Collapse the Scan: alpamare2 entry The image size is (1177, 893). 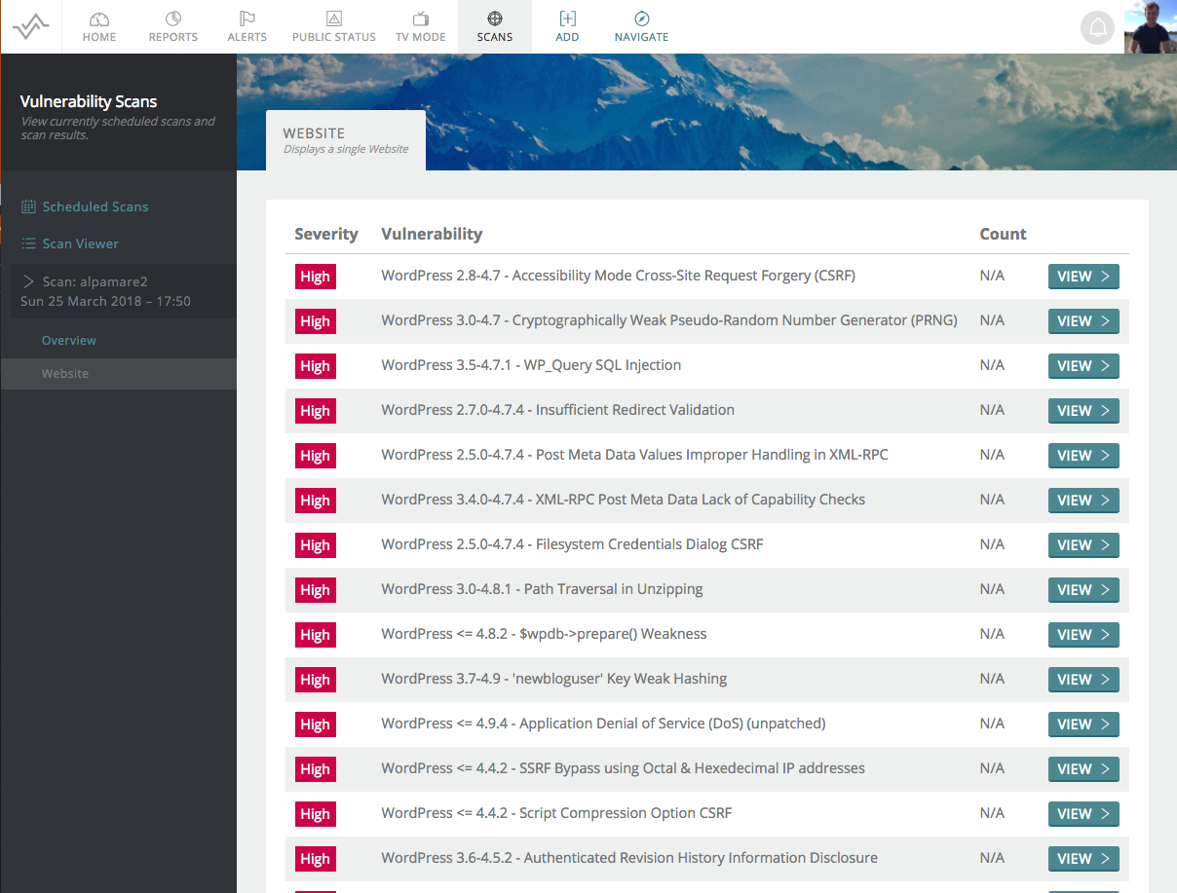(x=28, y=281)
